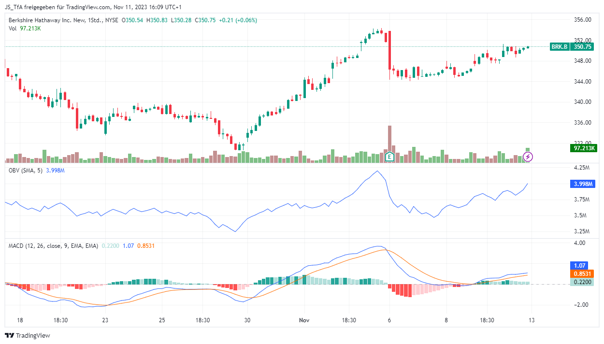Click the 4.25M OBV axis label
This screenshot has width=604, height=344.
tap(581, 168)
